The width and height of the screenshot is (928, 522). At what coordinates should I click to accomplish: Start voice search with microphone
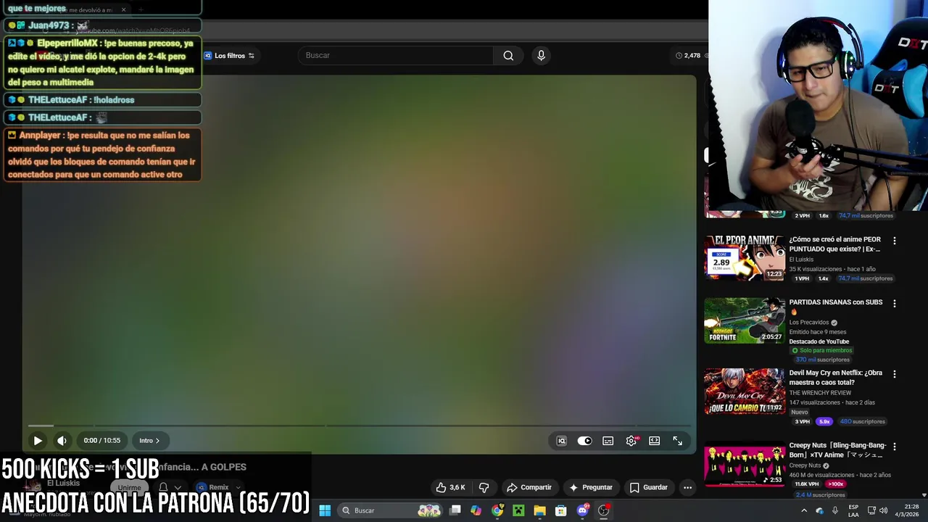pyautogui.click(x=541, y=55)
